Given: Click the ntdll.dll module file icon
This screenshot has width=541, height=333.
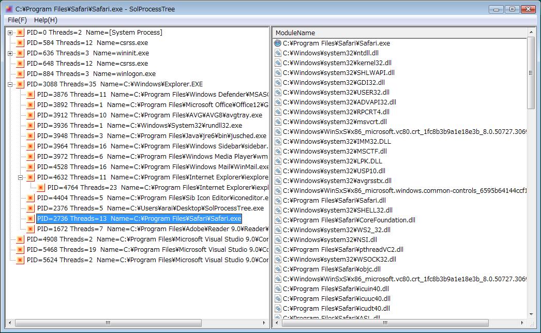Looking at the screenshot, I should click(x=278, y=53).
